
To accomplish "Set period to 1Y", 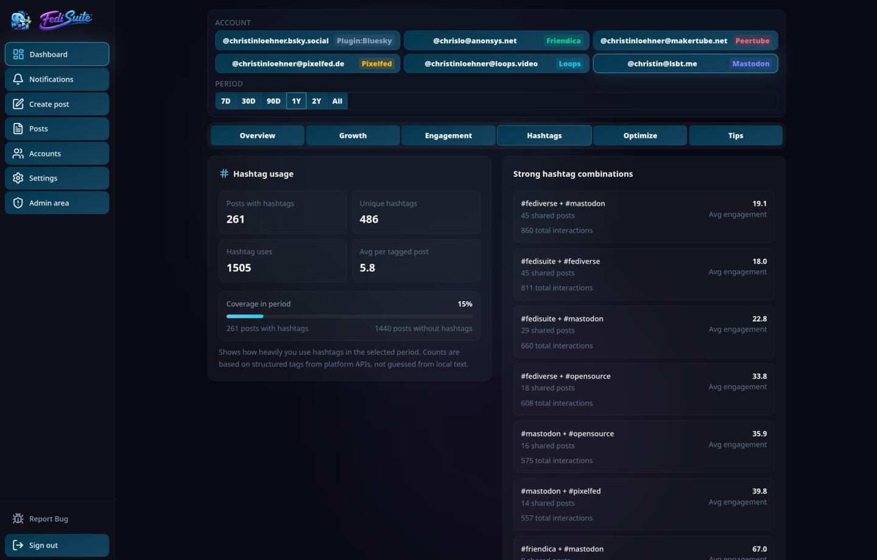I will click(296, 101).
